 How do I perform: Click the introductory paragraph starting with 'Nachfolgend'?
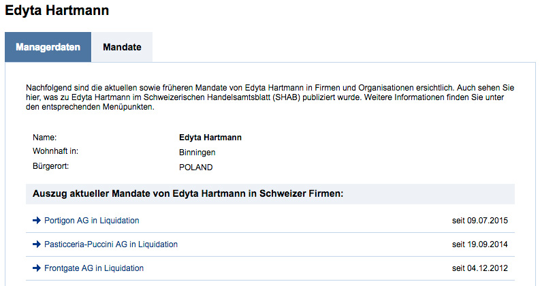point(270,97)
